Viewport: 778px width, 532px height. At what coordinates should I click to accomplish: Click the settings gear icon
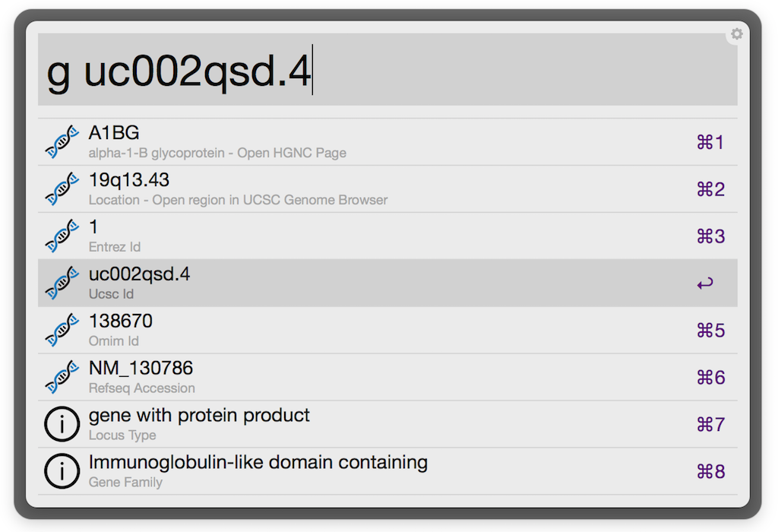pyautogui.click(x=736, y=34)
